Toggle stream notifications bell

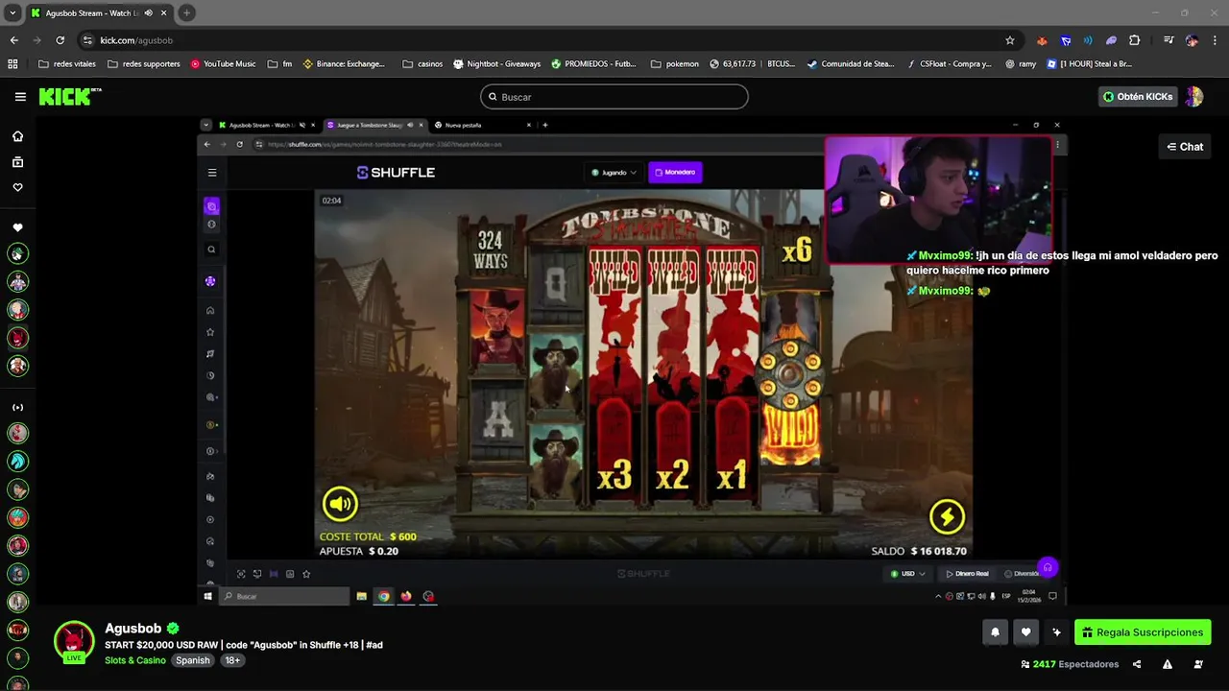(x=995, y=632)
